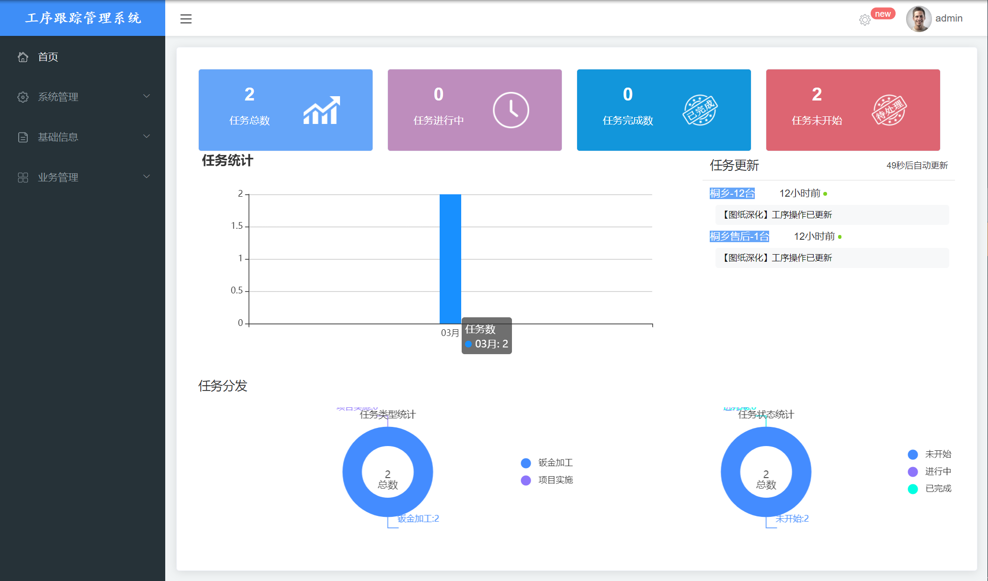The height and width of the screenshot is (581, 988).
Task: Expand the 系统管理 chevron
Action: point(147,96)
